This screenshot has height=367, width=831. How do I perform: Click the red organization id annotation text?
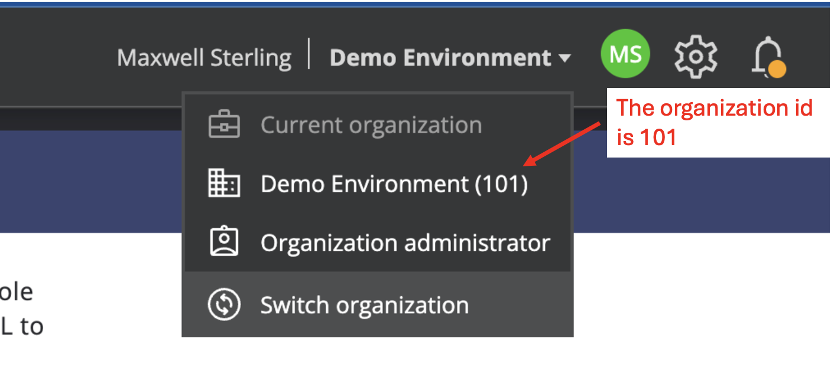(714, 122)
